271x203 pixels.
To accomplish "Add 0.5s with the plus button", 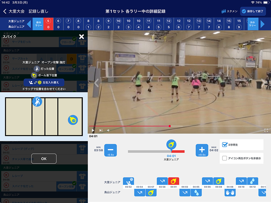I will [202, 150].
